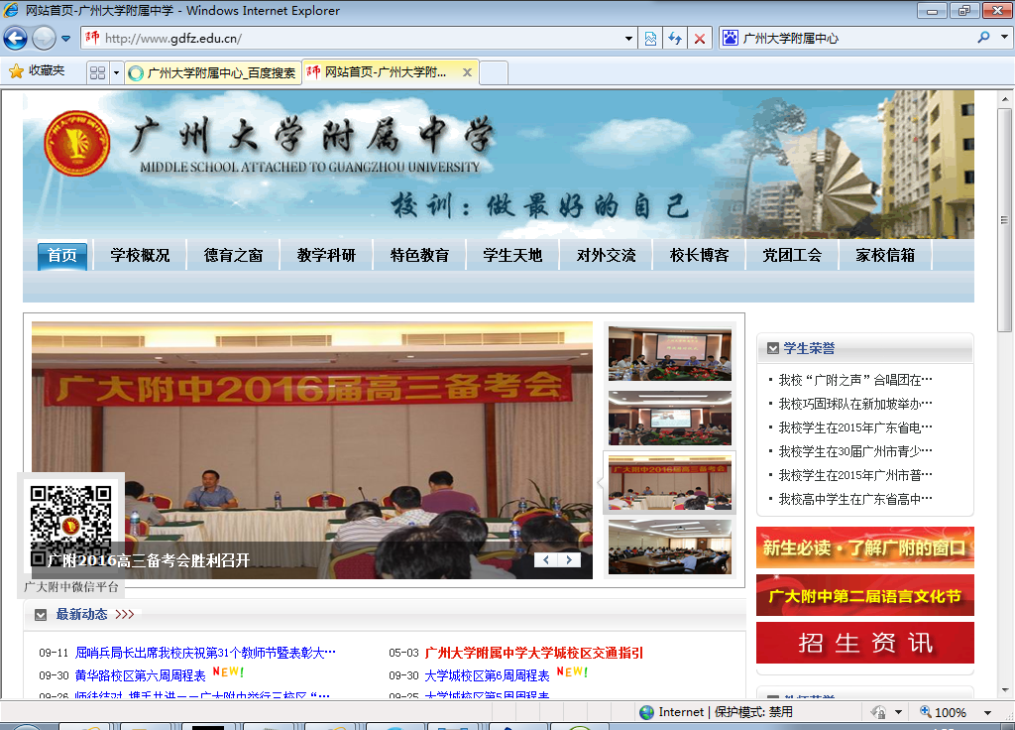Click the browser Back button

pyautogui.click(x=15, y=39)
